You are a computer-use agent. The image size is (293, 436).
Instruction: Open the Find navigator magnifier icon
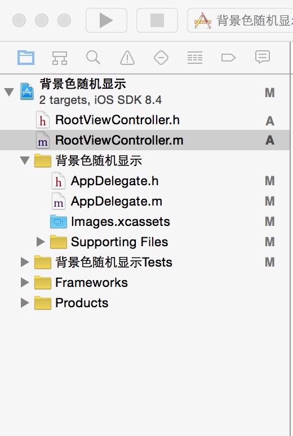point(93,57)
